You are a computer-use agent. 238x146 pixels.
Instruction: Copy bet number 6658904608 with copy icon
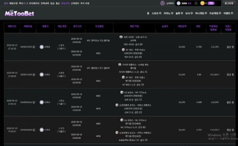click(34, 130)
